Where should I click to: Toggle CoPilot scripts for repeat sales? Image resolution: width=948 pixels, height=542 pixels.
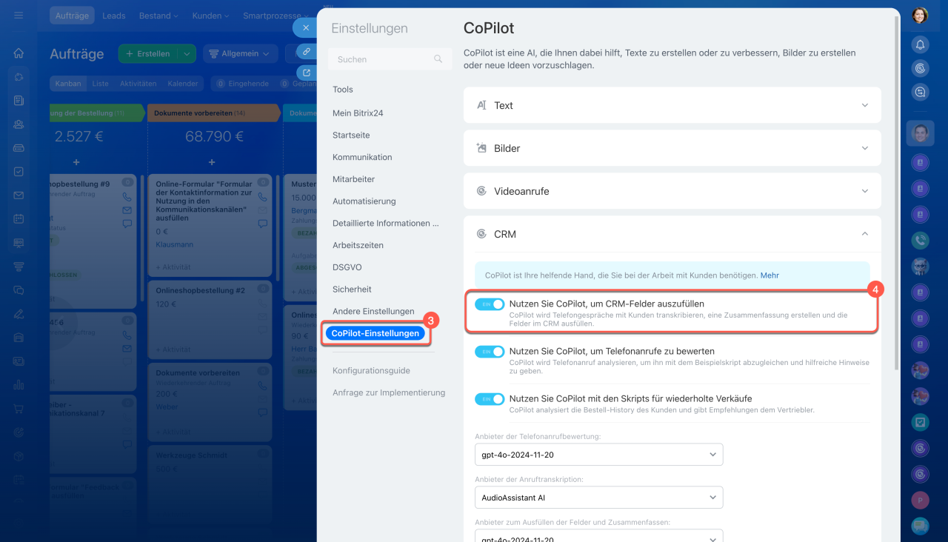coord(490,399)
